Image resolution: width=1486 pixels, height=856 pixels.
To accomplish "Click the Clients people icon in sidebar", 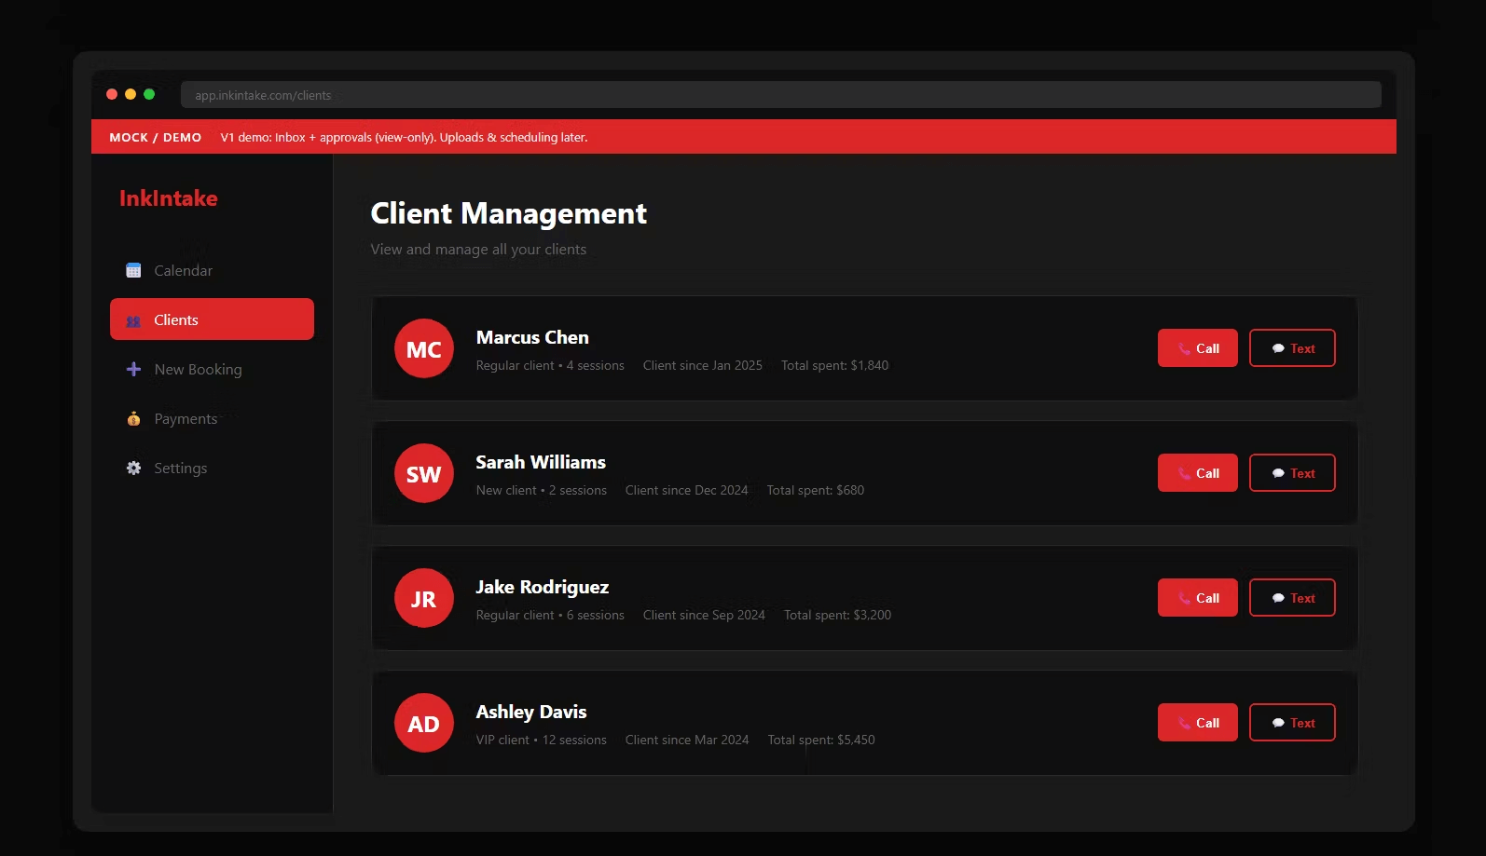I will [x=133, y=320].
